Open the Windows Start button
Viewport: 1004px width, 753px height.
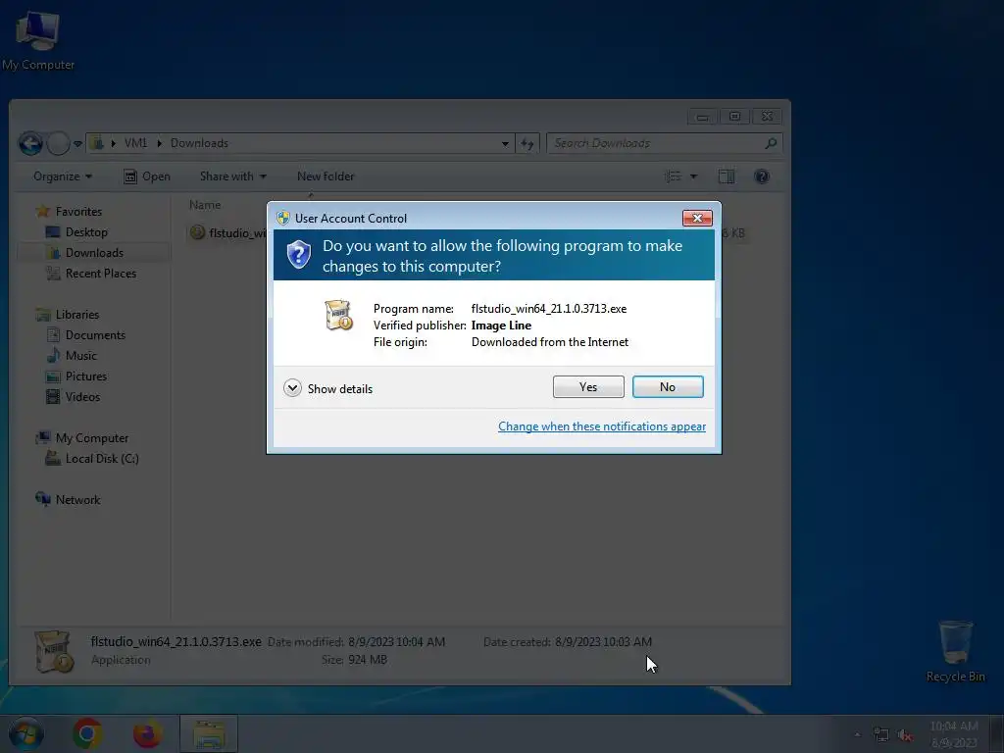tap(26, 733)
